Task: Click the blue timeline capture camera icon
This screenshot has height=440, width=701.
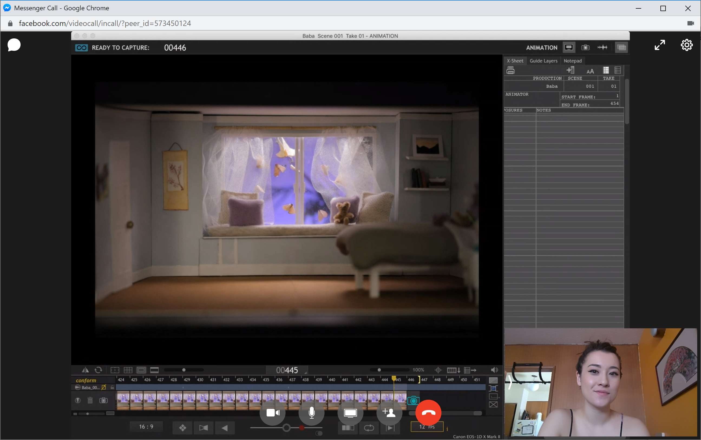Action: [x=413, y=401]
